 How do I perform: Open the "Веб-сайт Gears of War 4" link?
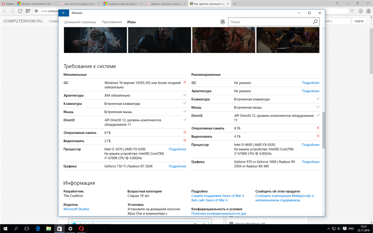tap(209, 200)
